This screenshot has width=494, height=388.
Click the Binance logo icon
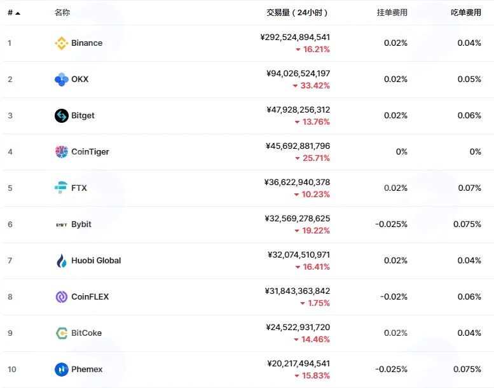(x=62, y=43)
